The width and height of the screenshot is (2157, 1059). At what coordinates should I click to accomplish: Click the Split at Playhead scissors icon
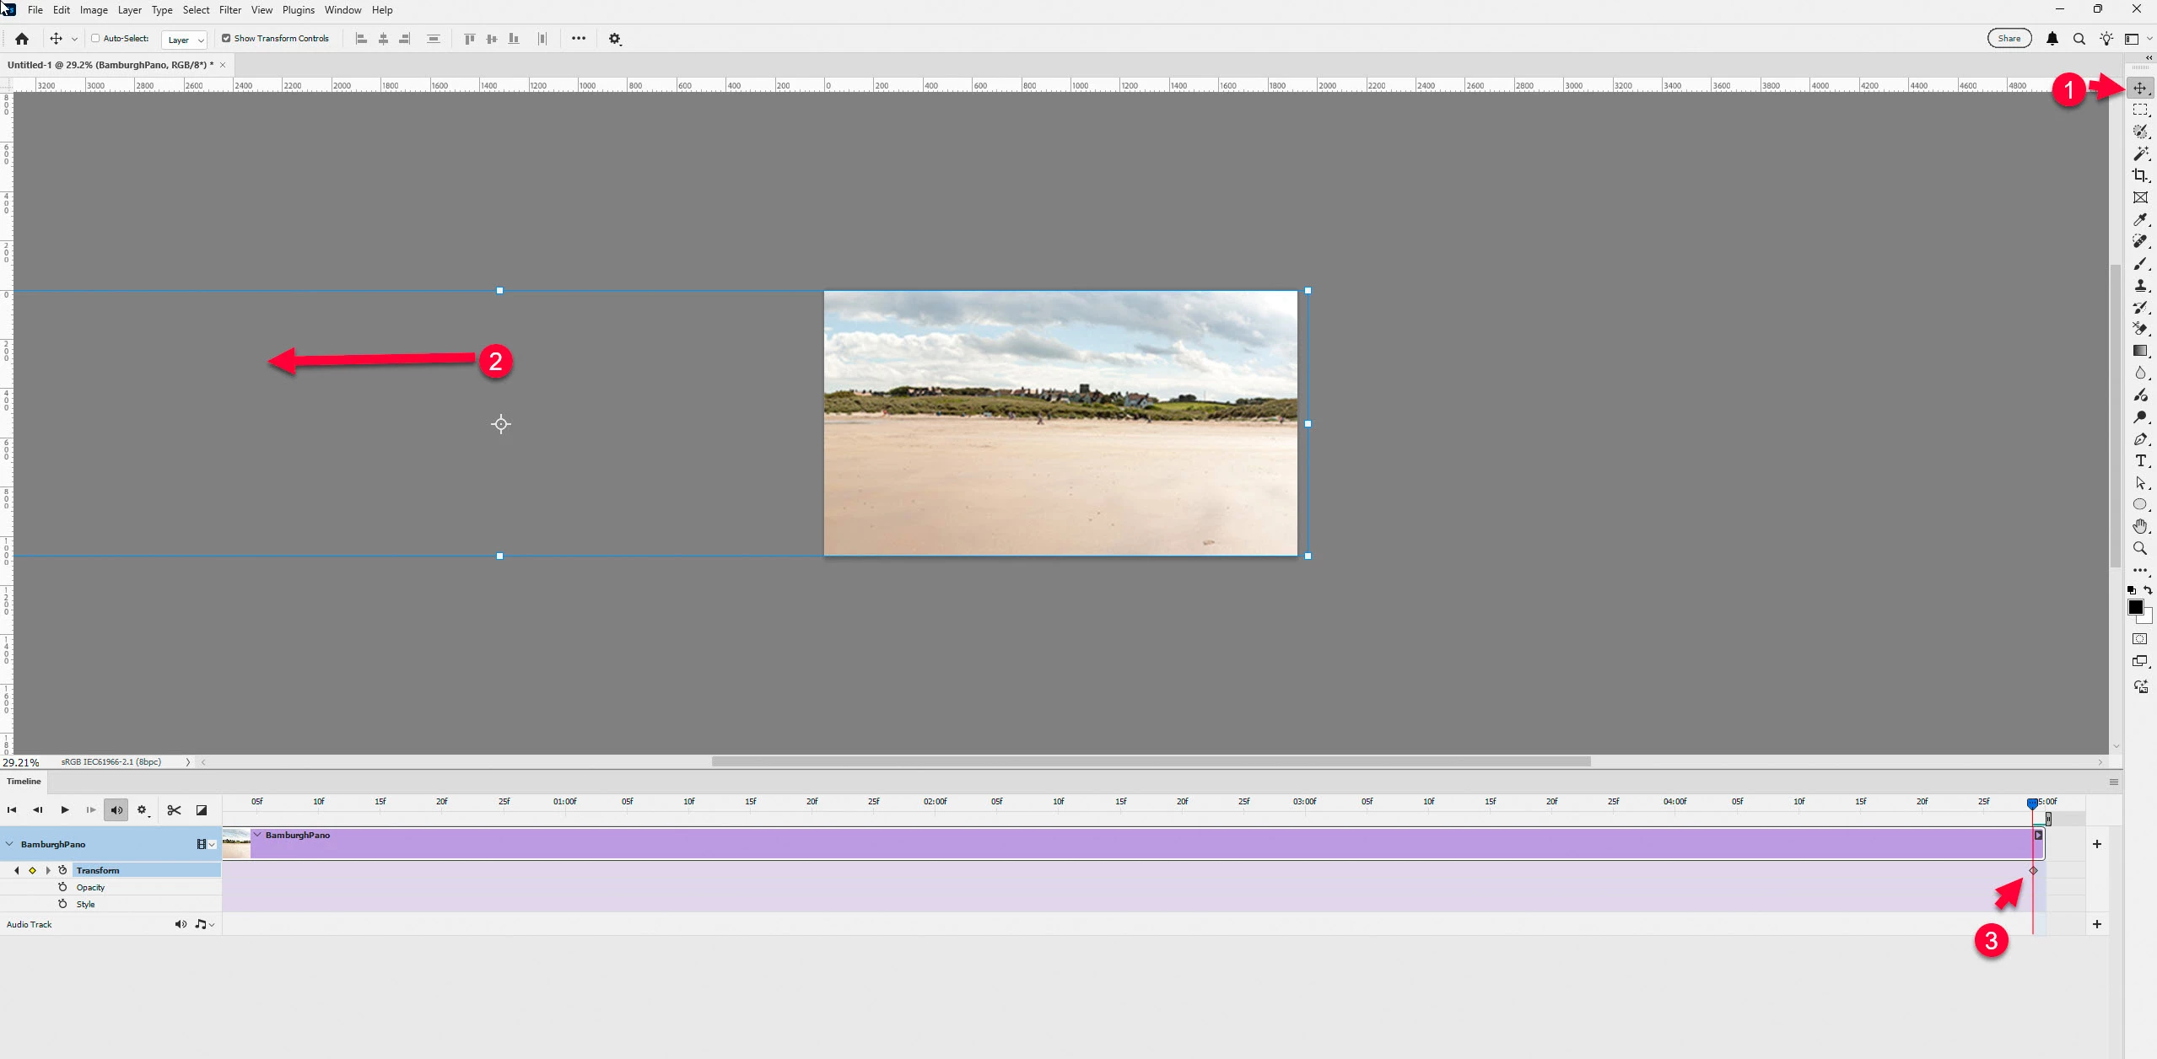point(174,810)
